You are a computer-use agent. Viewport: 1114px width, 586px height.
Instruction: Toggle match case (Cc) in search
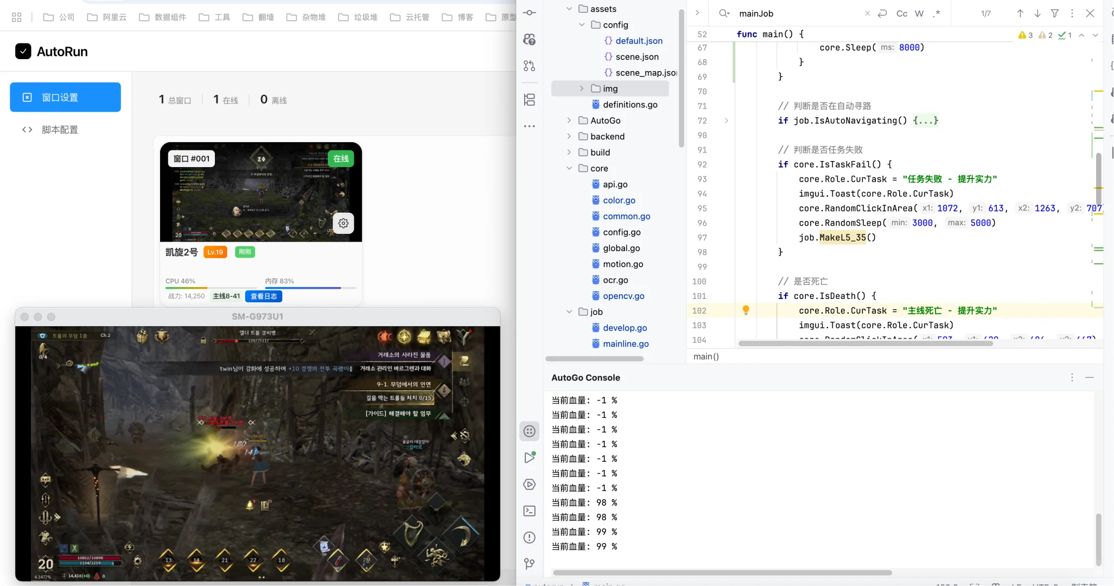(901, 14)
